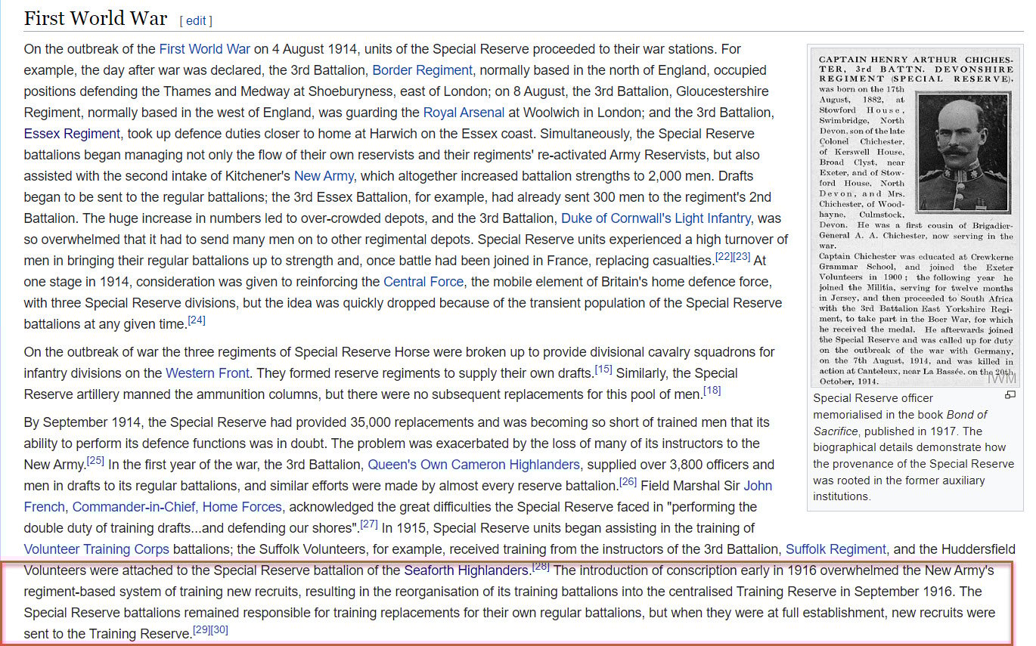Follow the Border Regiment link
This screenshot has height=646, width=1036.
coord(422,70)
